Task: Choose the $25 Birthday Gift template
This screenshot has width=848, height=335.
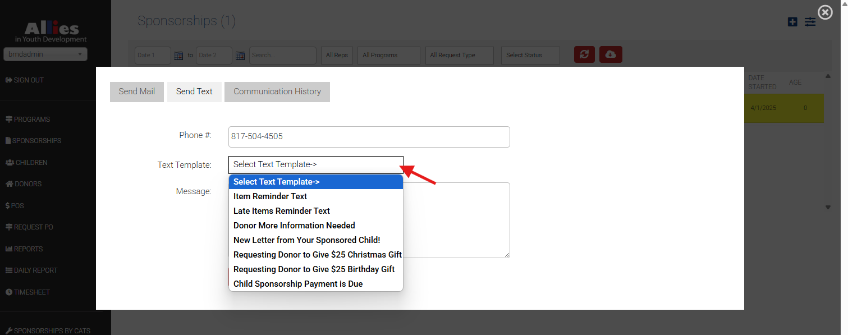Action: tap(316, 269)
